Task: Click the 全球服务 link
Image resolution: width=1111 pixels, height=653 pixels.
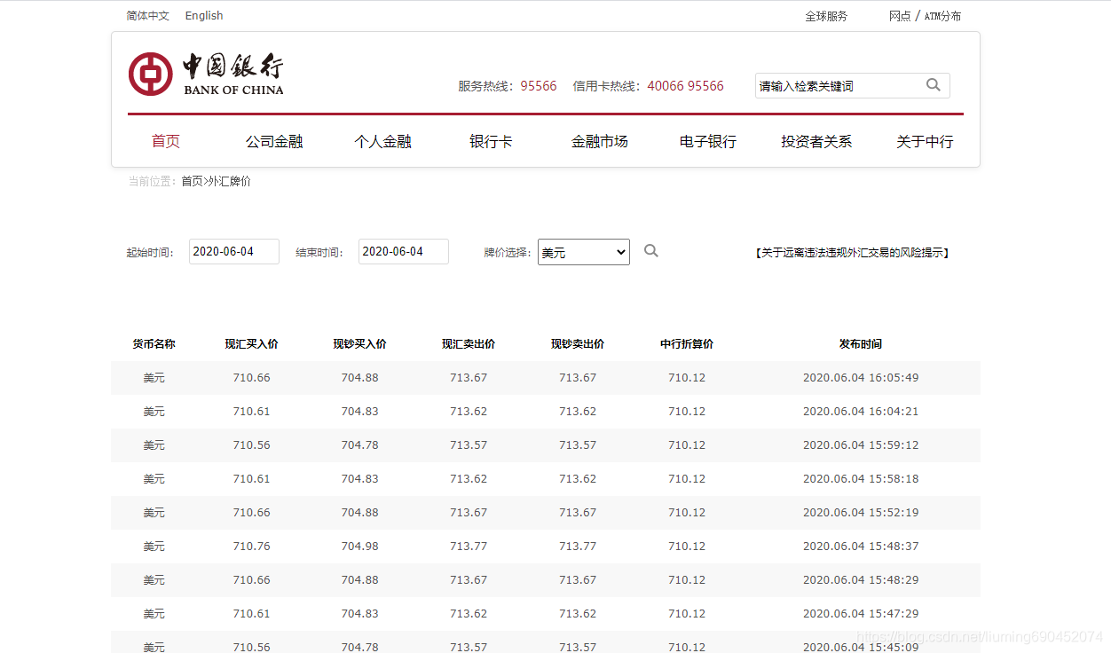Action: (x=825, y=15)
